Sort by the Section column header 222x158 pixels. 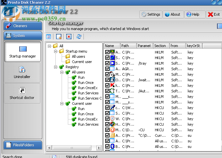tap(161, 46)
